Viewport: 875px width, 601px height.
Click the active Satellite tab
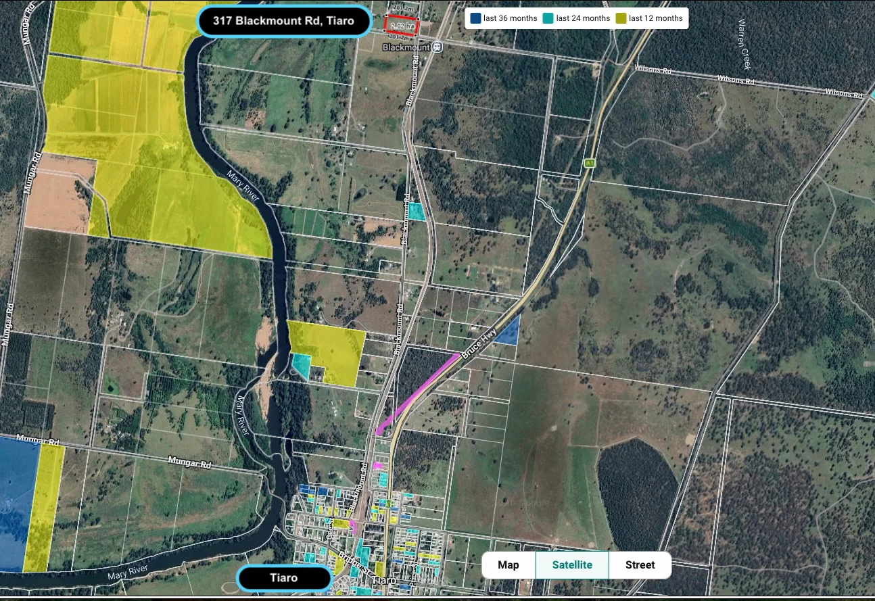pos(572,564)
